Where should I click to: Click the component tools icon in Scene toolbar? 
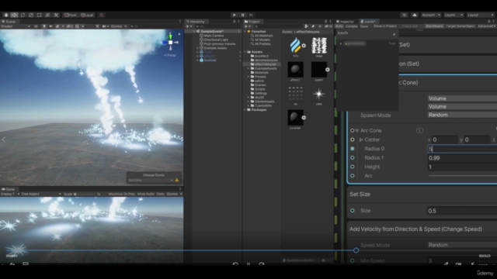[x=97, y=26]
